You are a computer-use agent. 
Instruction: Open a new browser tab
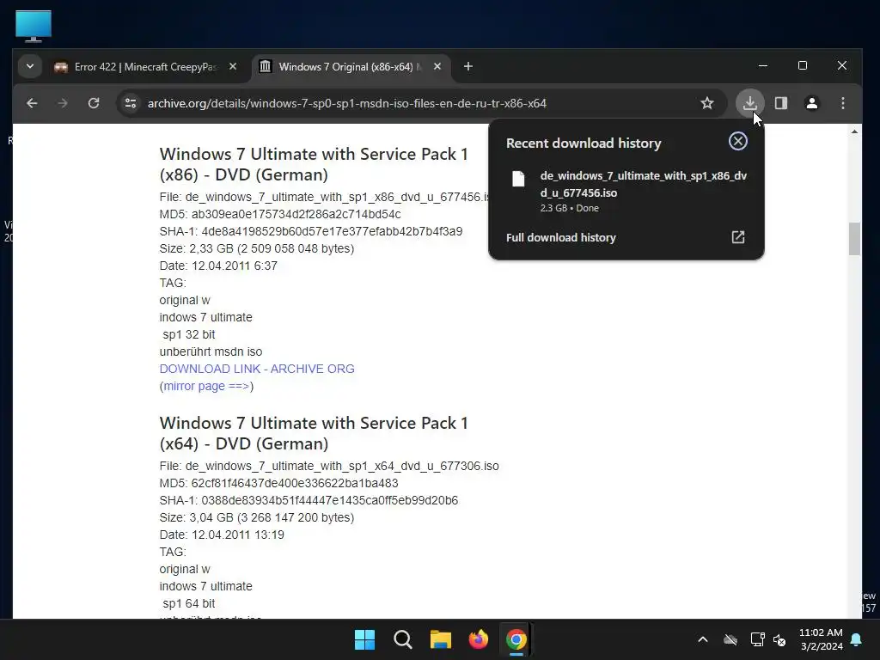[468, 67]
